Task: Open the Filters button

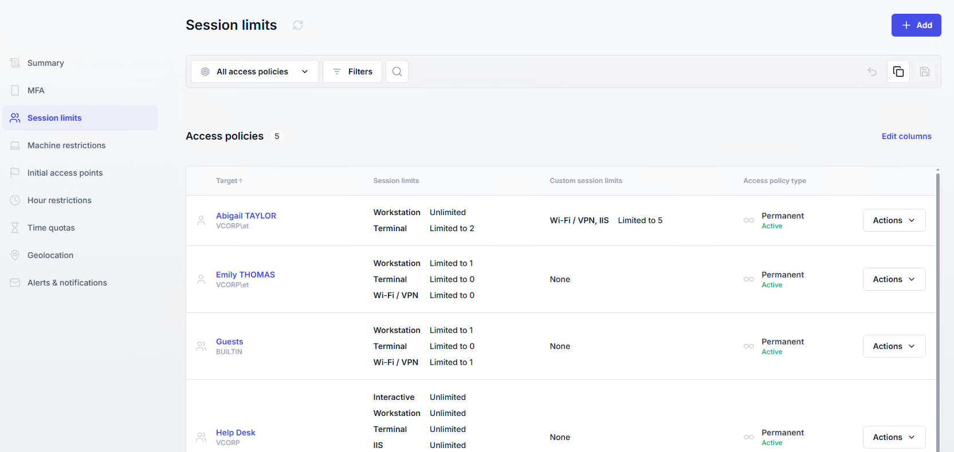Action: (352, 72)
